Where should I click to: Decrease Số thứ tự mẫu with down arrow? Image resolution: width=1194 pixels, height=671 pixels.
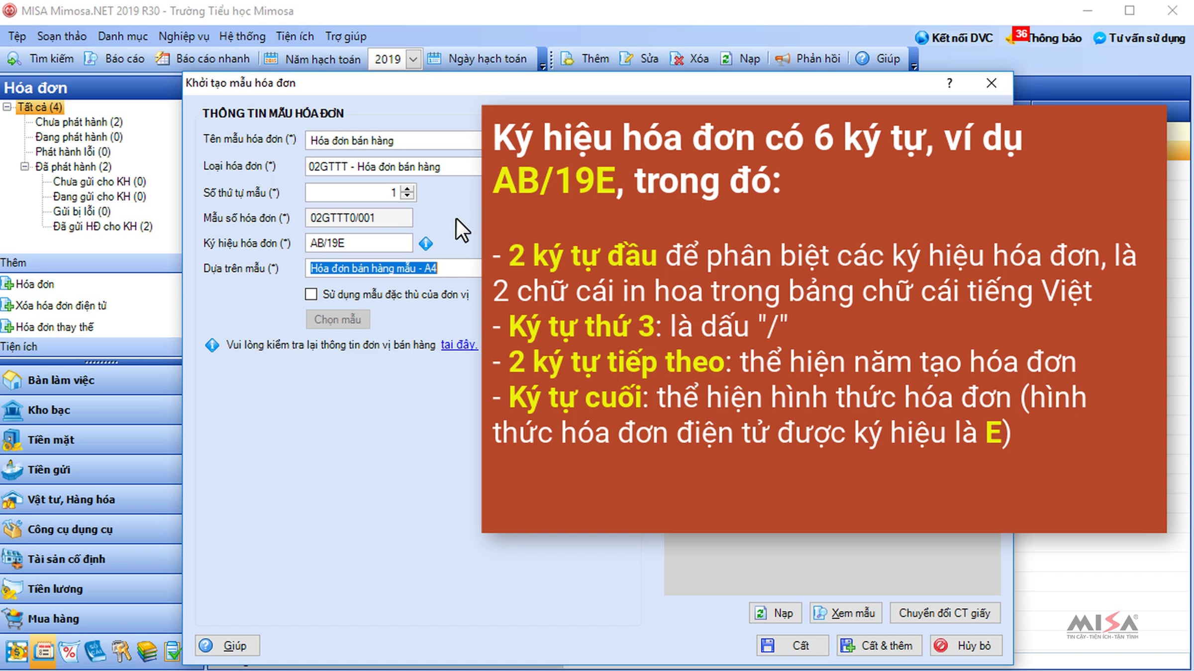point(407,196)
